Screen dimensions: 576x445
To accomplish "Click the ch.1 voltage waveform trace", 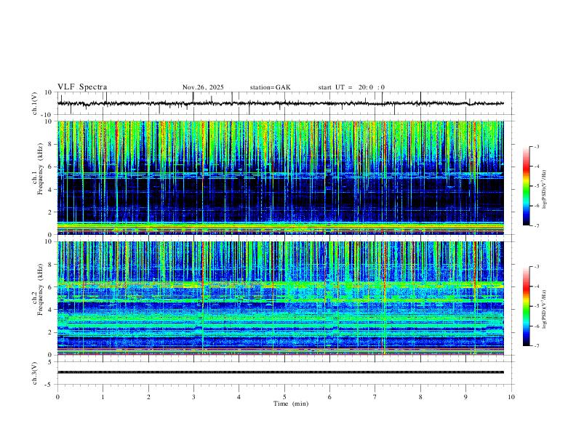I will pyautogui.click(x=280, y=103).
